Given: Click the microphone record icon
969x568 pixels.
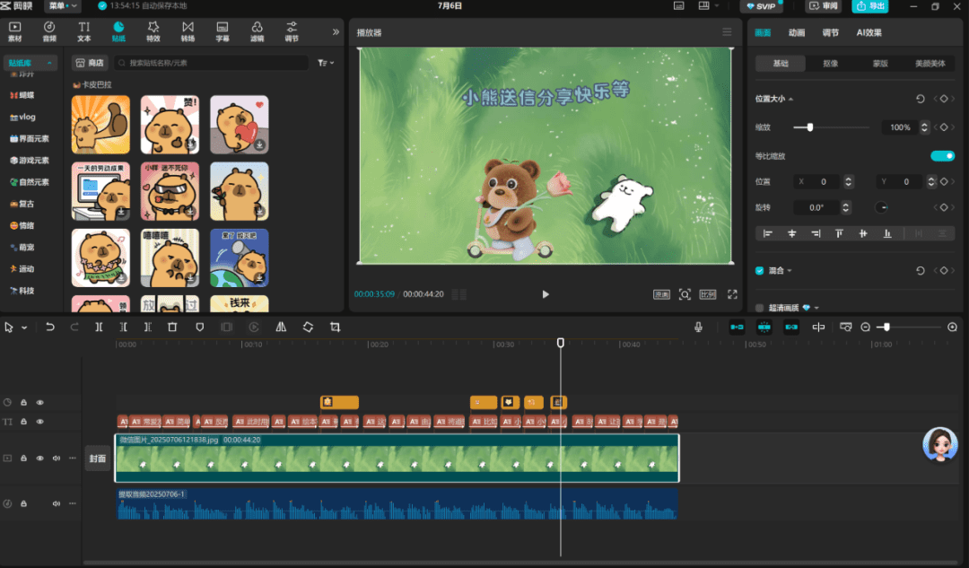Looking at the screenshot, I should (698, 327).
